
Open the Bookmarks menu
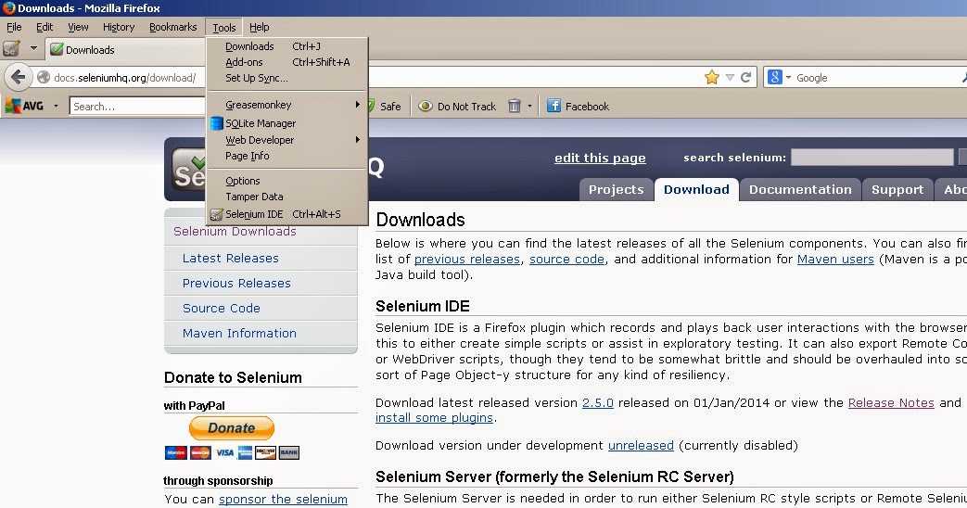172,27
